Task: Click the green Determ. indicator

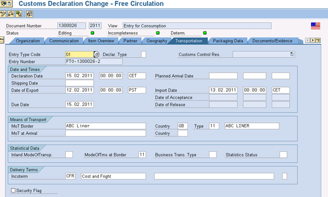Action: tap(205, 33)
